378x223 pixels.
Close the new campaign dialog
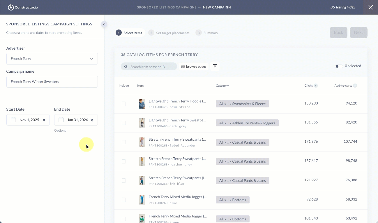coord(370,7)
